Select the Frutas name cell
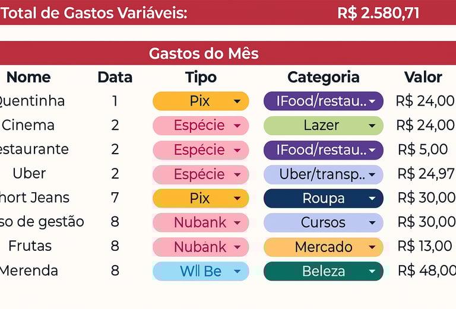Image resolution: width=456 pixels, height=309 pixels. (x=30, y=246)
